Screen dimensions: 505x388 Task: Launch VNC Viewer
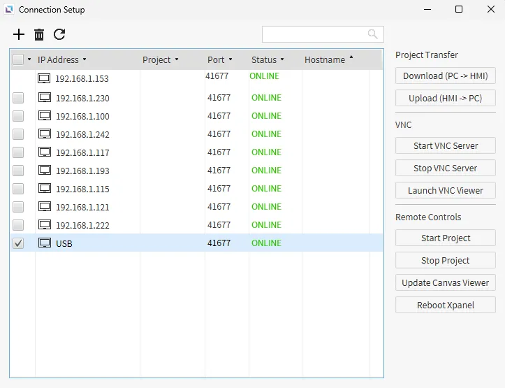point(446,190)
